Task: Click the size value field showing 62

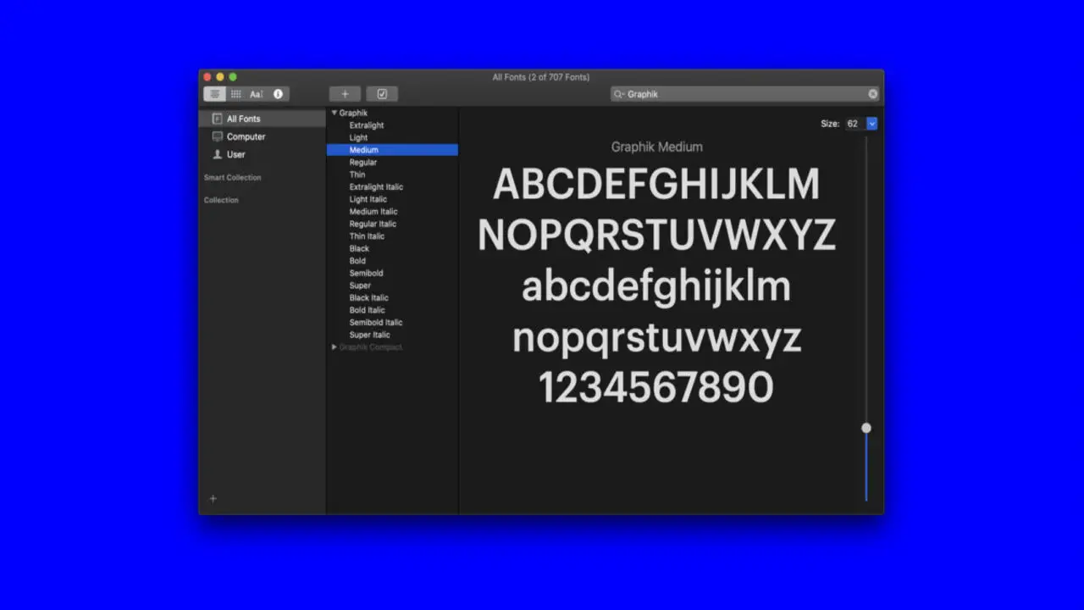Action: pos(854,124)
